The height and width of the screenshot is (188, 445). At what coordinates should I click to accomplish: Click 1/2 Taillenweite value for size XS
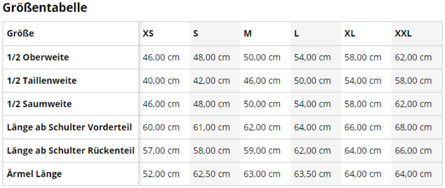(161, 81)
